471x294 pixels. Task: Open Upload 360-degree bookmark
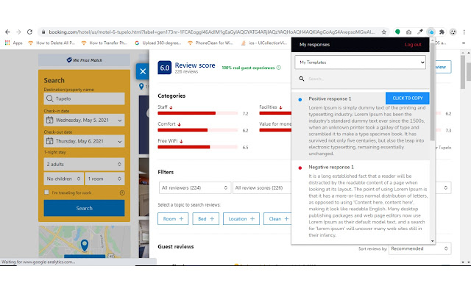157,43
